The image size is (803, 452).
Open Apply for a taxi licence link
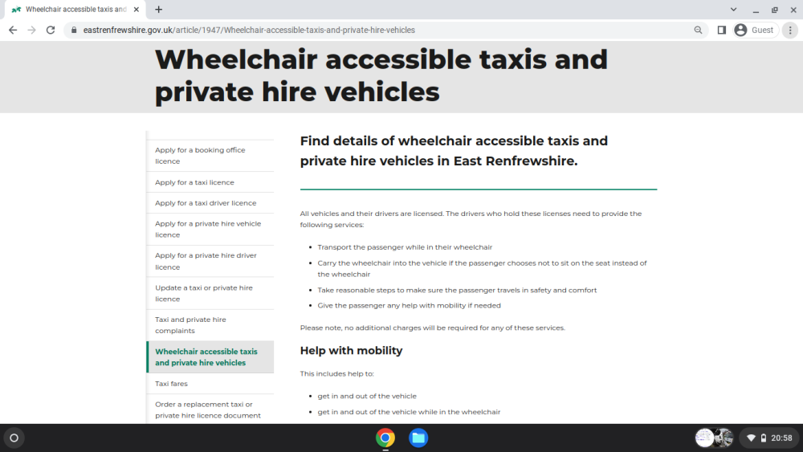(x=194, y=182)
